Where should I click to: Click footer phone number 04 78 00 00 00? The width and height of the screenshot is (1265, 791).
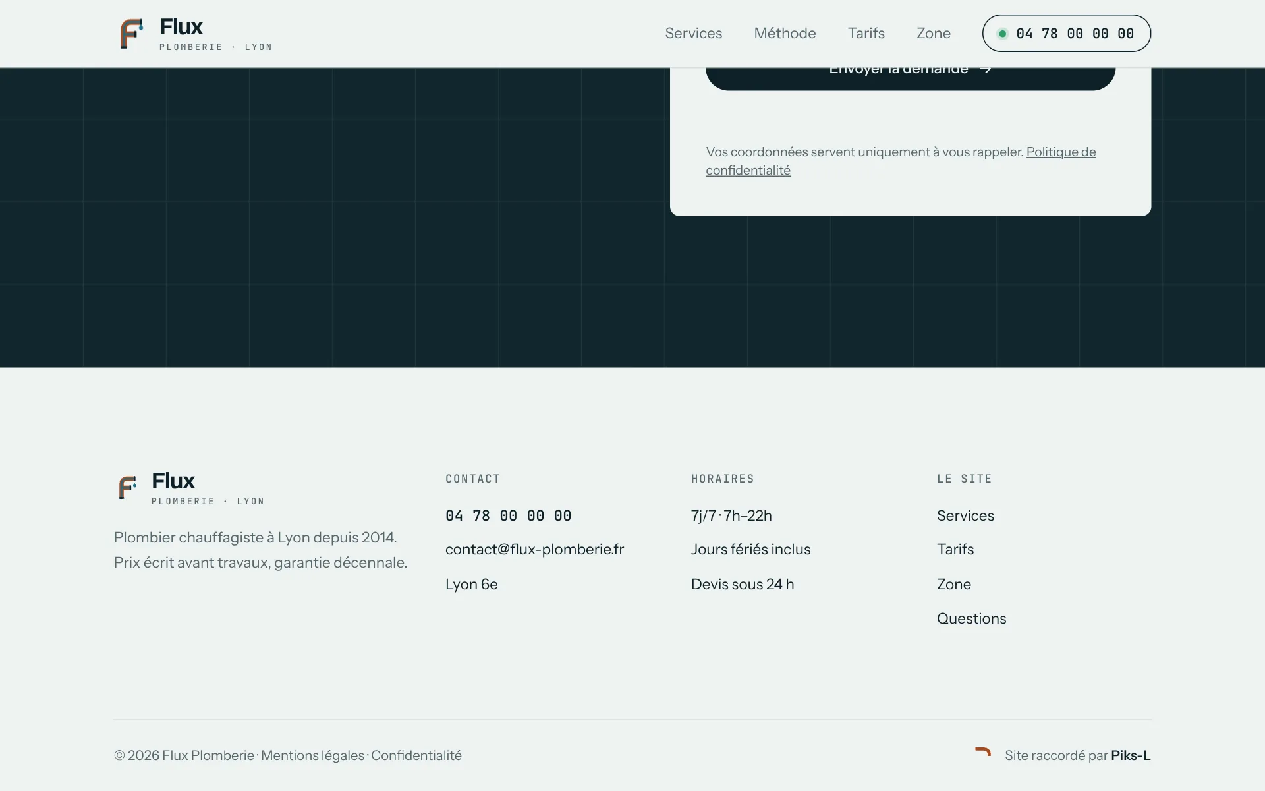click(x=508, y=515)
